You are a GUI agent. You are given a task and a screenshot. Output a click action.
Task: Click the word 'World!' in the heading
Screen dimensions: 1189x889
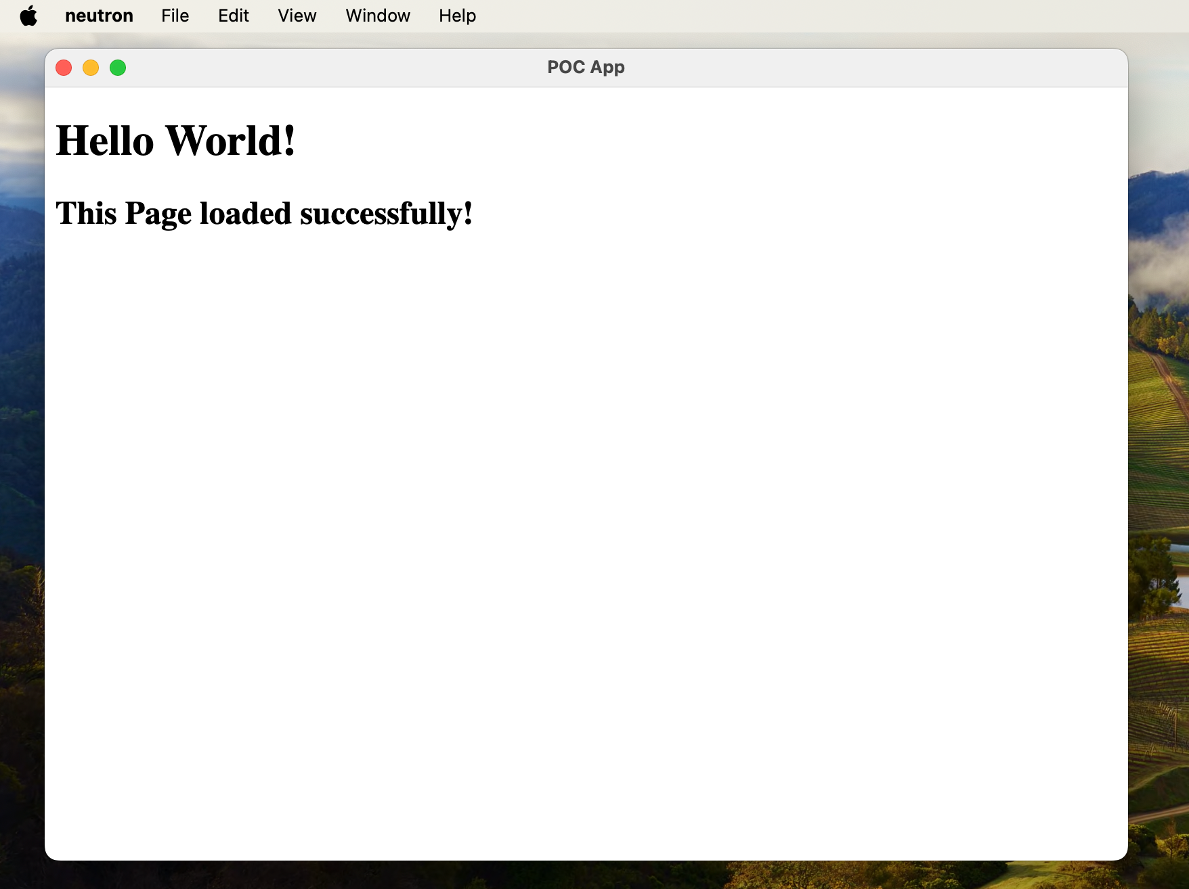coord(230,141)
